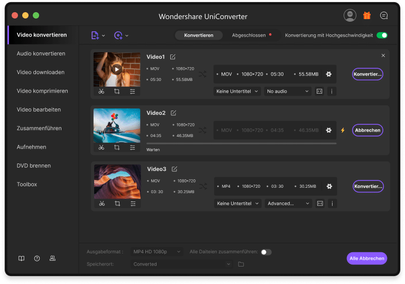Viewport: 405px width, 284px height.
Task: Expand the Keine Untertitel dropdown for Video1
Action: click(237, 91)
